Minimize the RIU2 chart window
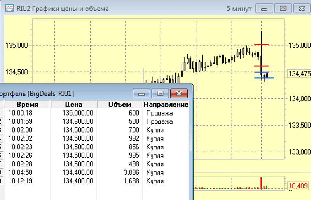Screen dimensions: 311x200 pos(264,9)
